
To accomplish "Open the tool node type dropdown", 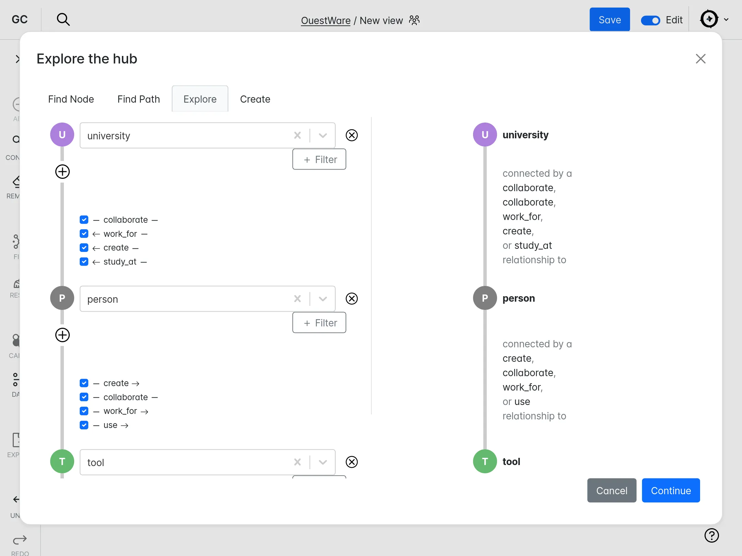I will coord(323,462).
